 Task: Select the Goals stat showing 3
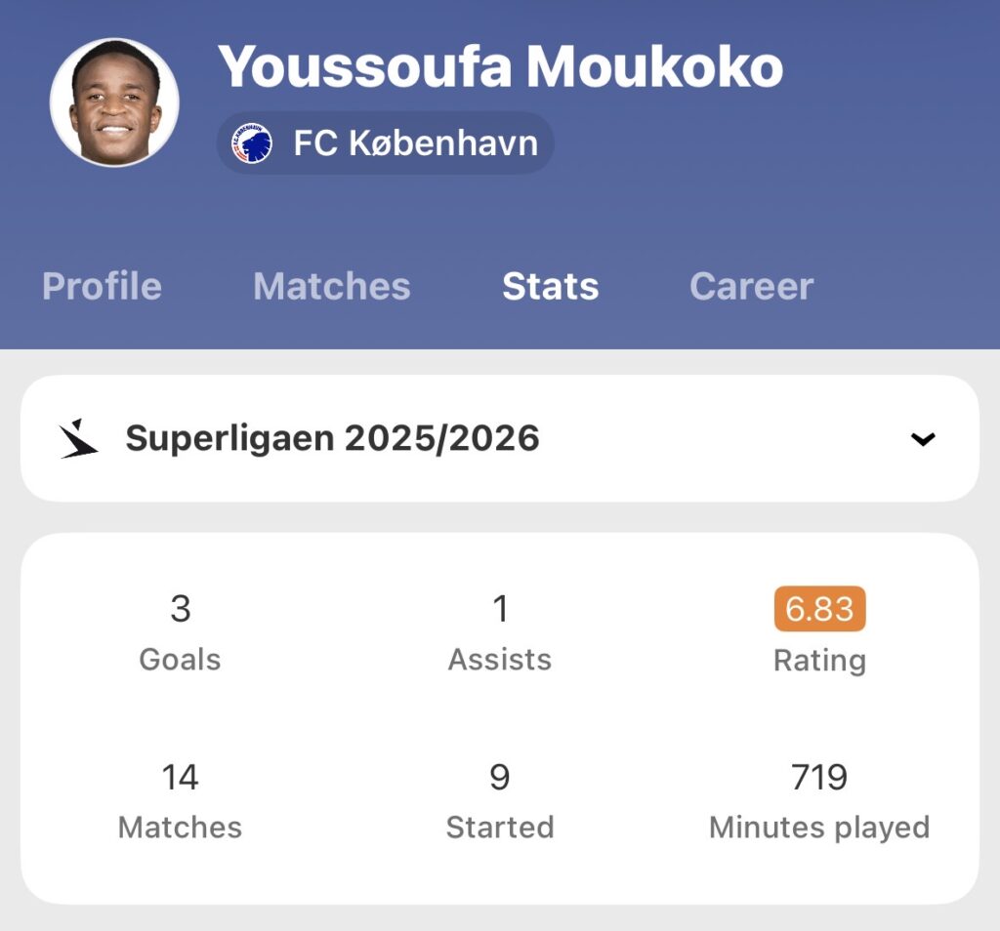pos(180,609)
